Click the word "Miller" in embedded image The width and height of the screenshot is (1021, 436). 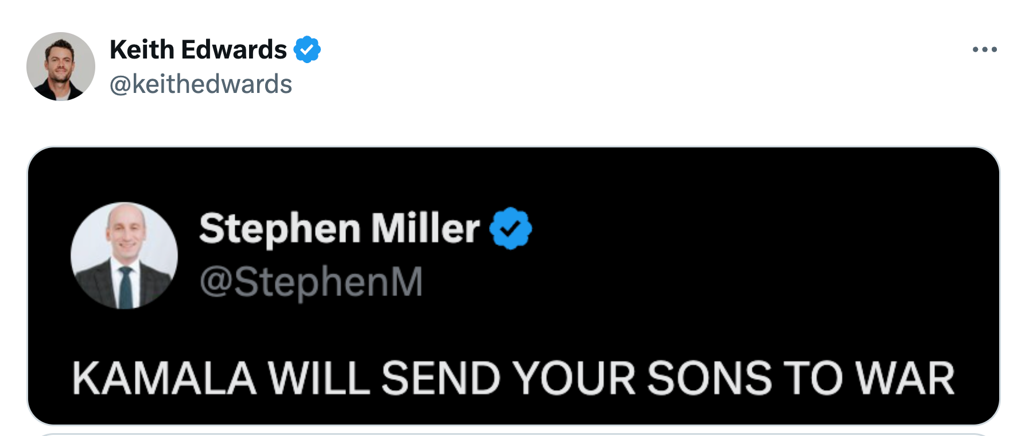pos(425,228)
